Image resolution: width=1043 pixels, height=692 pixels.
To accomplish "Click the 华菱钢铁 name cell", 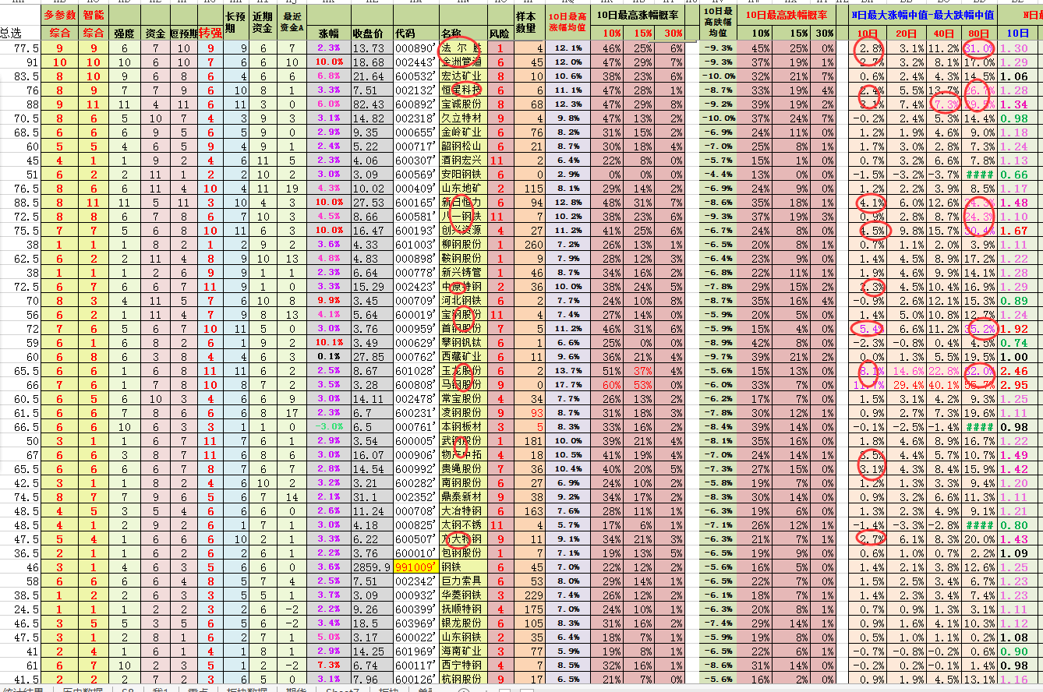I will coord(462,595).
